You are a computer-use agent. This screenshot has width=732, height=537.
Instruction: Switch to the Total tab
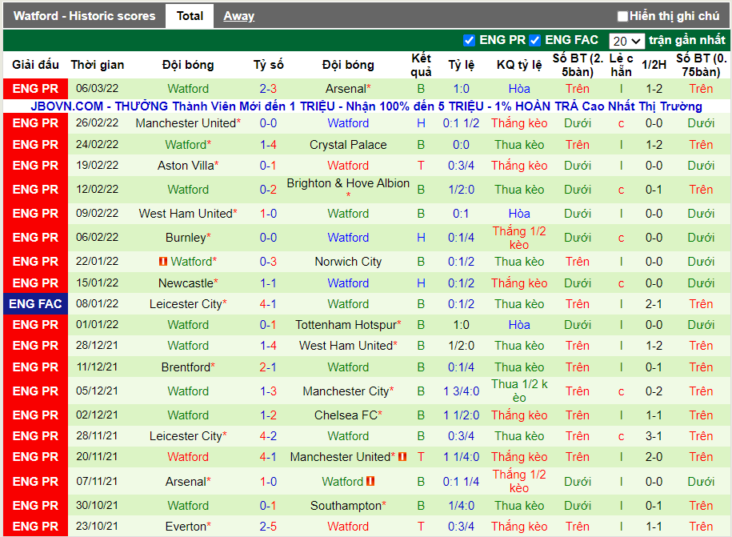(x=190, y=16)
